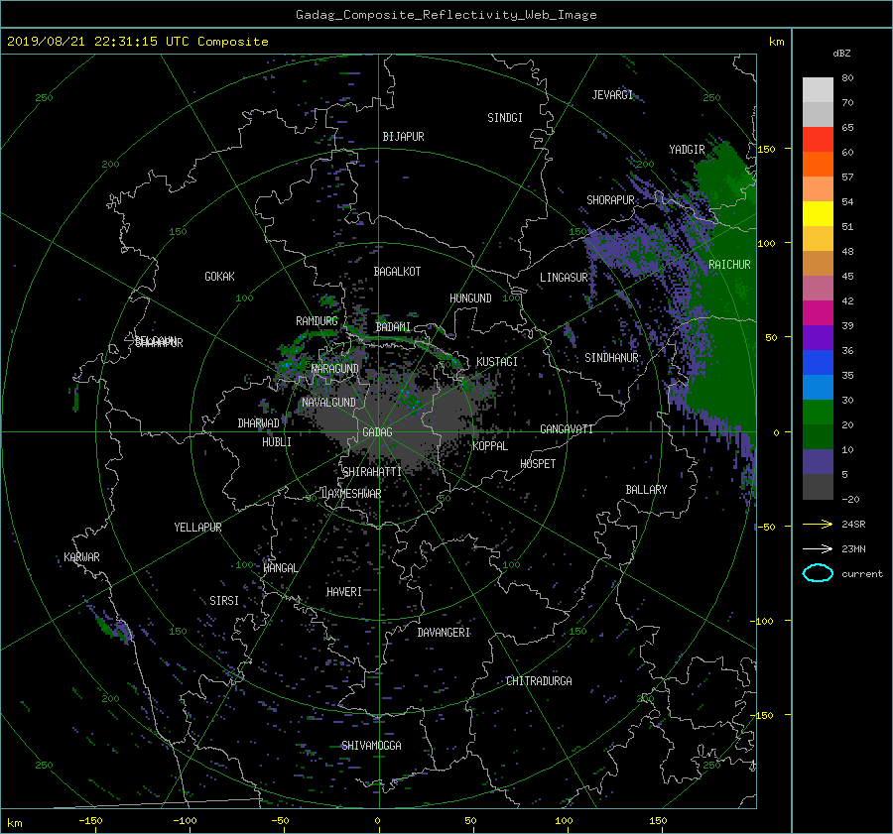
Task: Click the yellow 24SR arrow legend icon
Action: point(818,524)
